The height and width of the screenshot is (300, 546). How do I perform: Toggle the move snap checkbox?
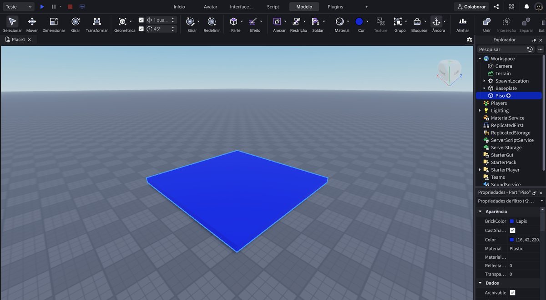tap(141, 20)
